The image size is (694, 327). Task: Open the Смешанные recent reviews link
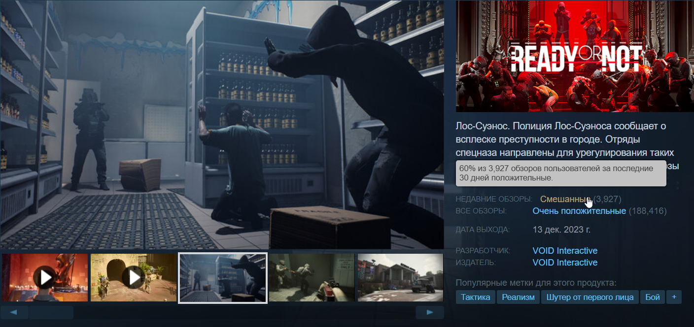tap(565, 199)
